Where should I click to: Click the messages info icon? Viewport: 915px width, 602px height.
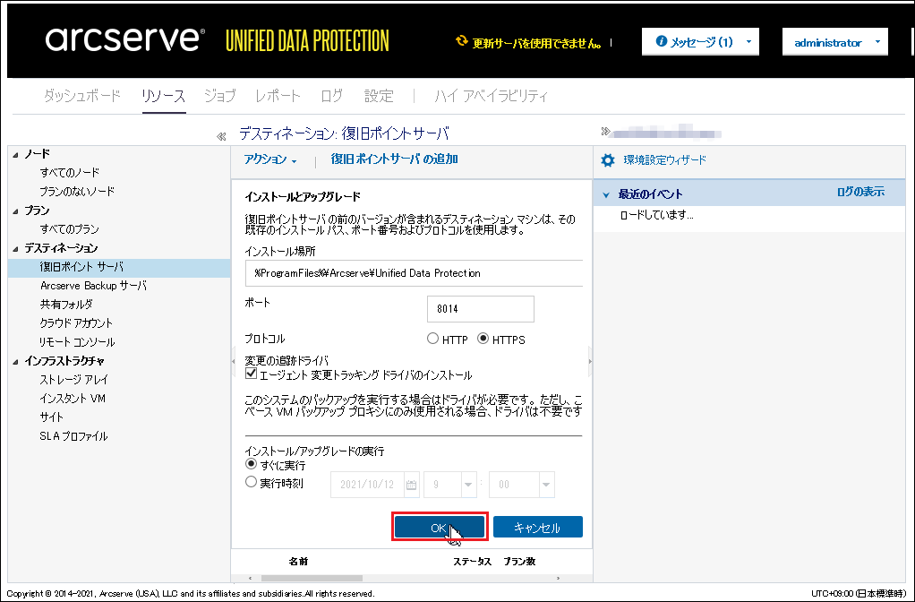coord(661,41)
